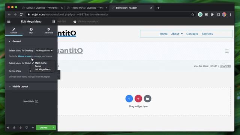Switch to the Content tab
240x135 pixels.
(x=14, y=31)
